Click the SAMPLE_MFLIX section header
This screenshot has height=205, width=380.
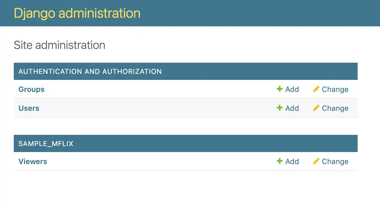click(x=45, y=143)
